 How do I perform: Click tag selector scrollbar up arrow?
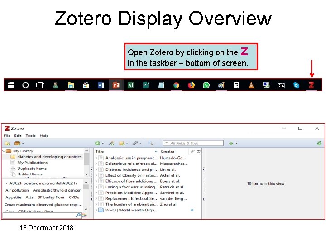(x=86, y=182)
